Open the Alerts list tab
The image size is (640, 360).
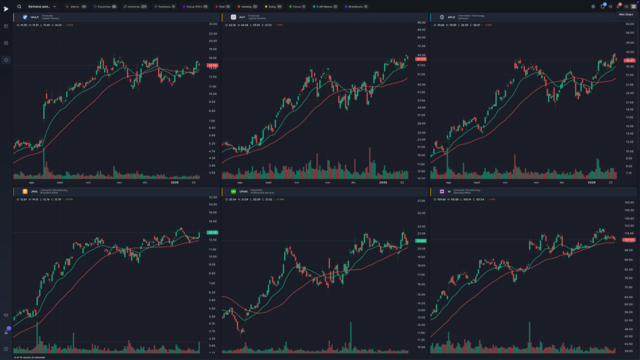pyautogui.click(x=76, y=6)
